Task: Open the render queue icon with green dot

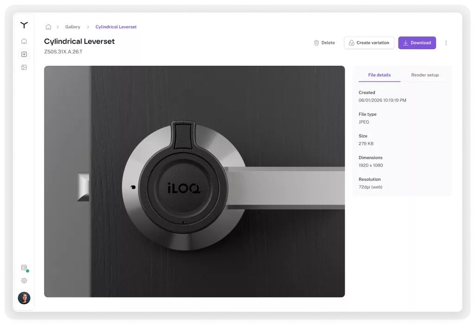Action: coord(24,268)
